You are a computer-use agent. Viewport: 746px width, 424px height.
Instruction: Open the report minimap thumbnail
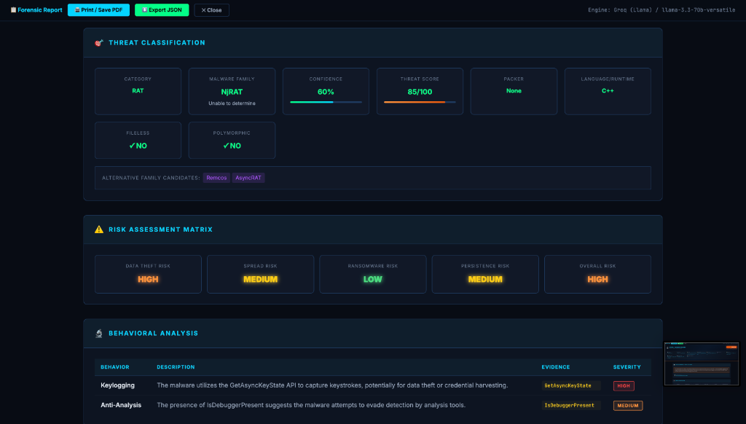tap(702, 364)
